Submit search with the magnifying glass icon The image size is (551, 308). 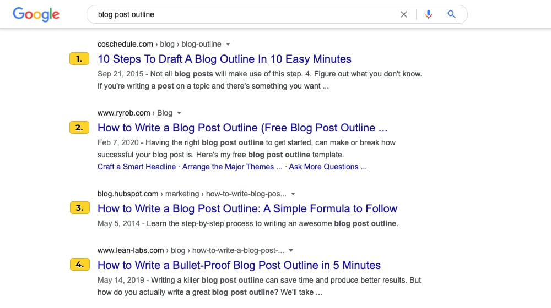(452, 14)
